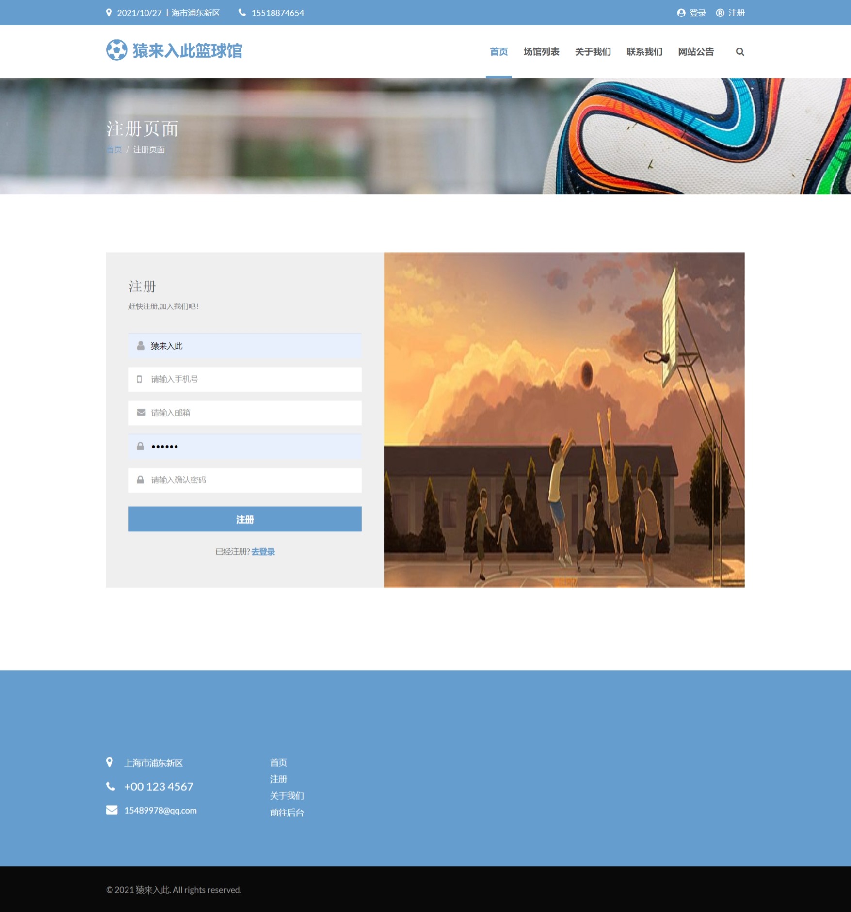
Task: Focus the 请输入确认密码 field
Action: click(245, 480)
